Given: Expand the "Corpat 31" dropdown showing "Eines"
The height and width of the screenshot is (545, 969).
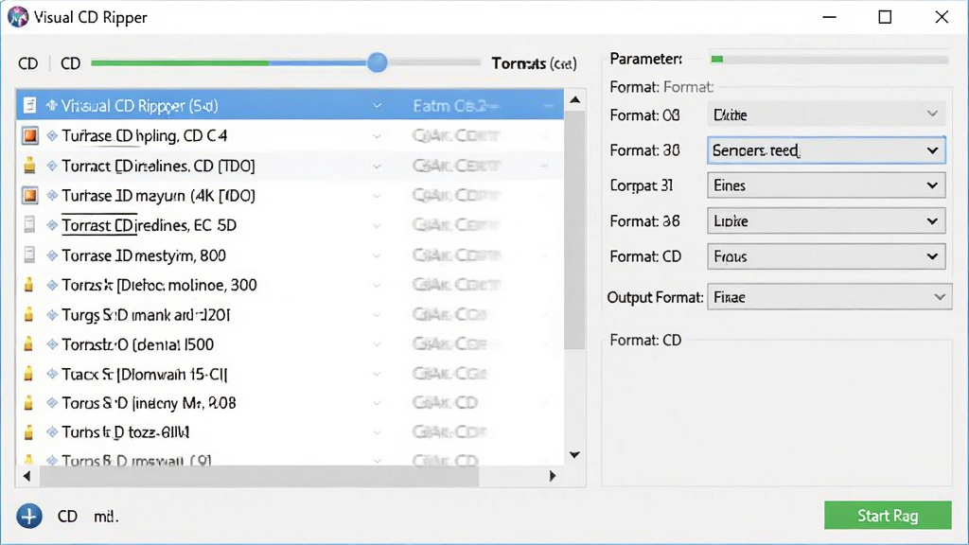Looking at the screenshot, I should tap(826, 185).
